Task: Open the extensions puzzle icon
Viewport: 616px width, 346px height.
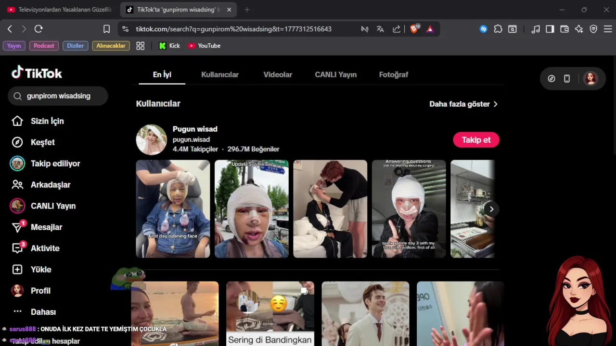Action: [498, 29]
